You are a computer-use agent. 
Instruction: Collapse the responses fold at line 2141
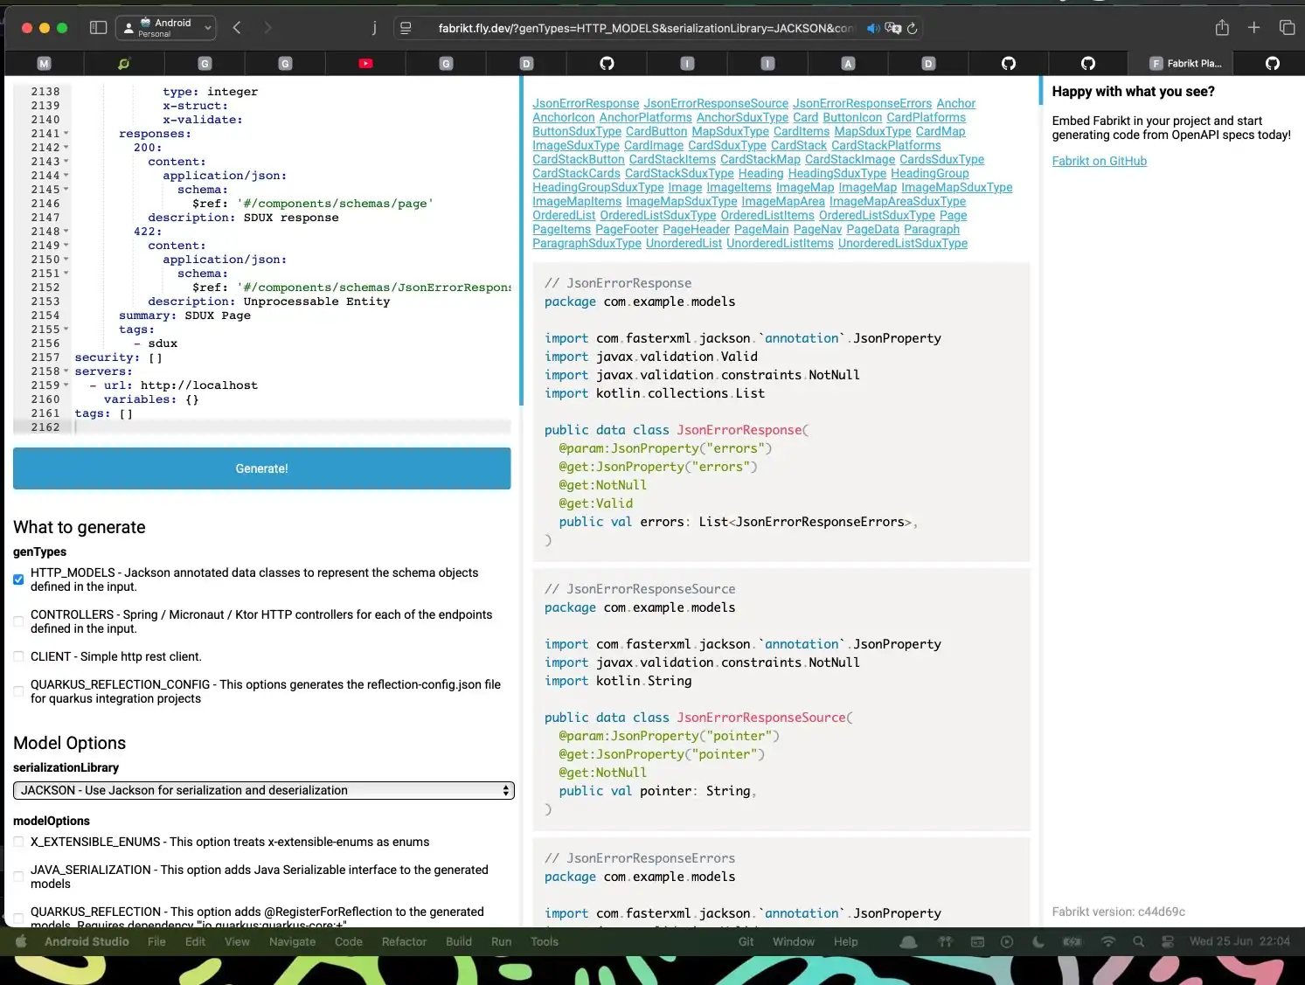pyautogui.click(x=66, y=134)
